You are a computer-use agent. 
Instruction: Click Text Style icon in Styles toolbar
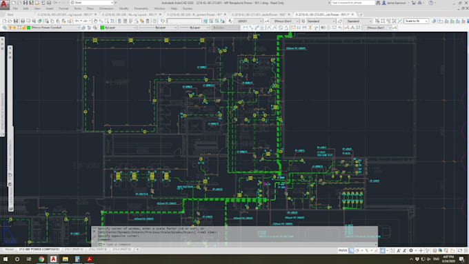230,21
